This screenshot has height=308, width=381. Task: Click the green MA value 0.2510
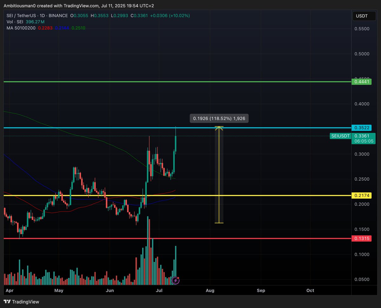78,28
